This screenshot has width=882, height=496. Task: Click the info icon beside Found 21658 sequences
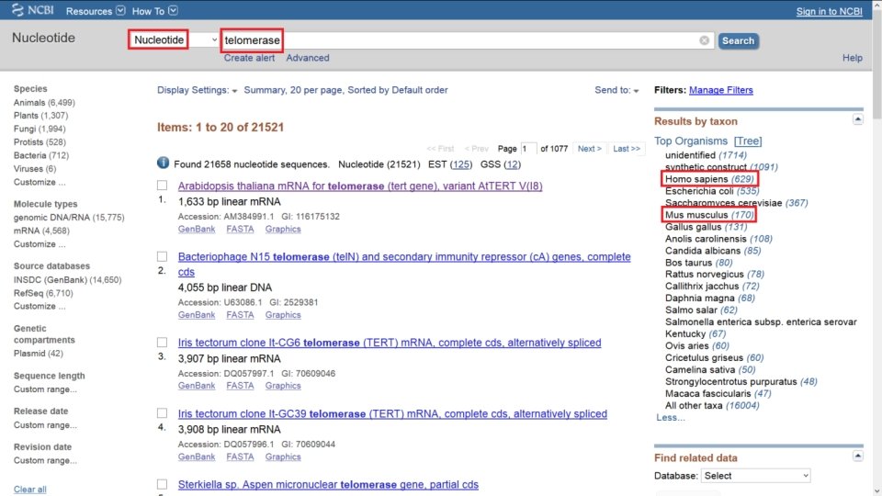click(164, 163)
